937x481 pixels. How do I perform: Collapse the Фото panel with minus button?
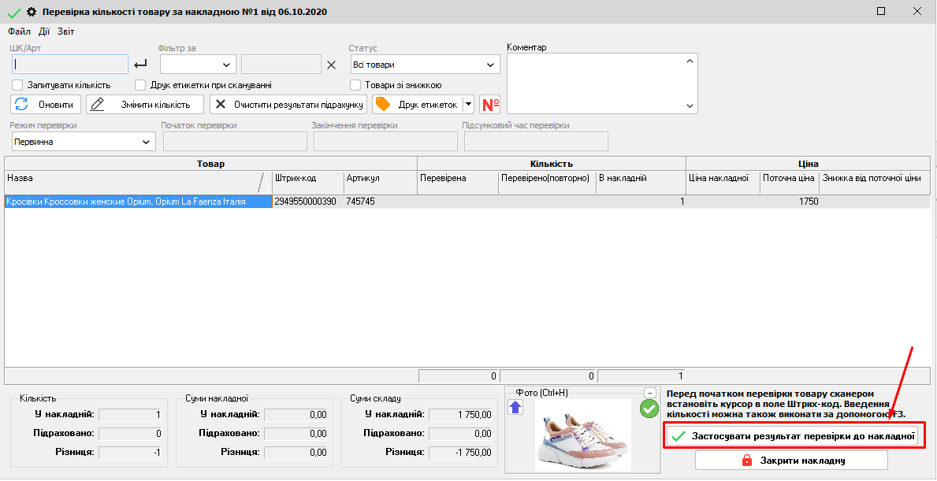649,393
